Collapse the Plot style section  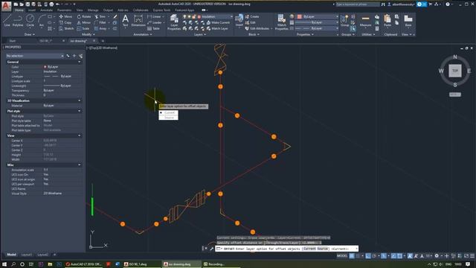pos(80,111)
